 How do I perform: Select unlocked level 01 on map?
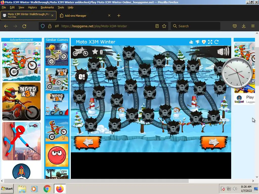coord(82,77)
